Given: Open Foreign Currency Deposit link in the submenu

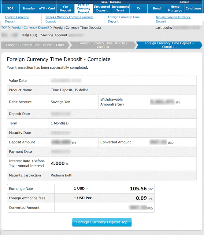Looking at the screenshot, I should point(17,19).
